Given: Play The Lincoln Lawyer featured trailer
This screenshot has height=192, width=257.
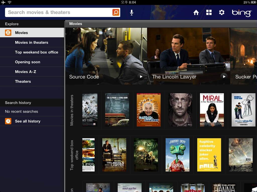Looking at the screenshot, I should click(x=224, y=77).
